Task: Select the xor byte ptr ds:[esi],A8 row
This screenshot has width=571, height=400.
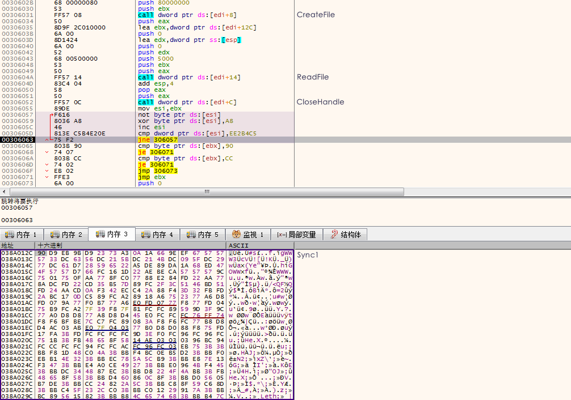Action: [x=186, y=121]
